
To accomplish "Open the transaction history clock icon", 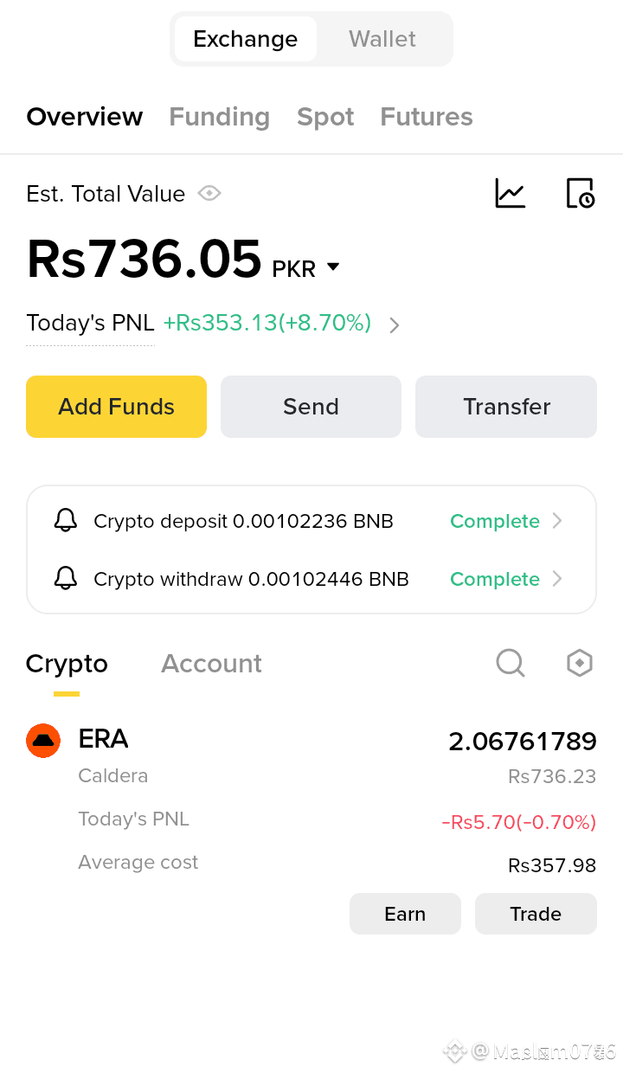I will click(580, 193).
